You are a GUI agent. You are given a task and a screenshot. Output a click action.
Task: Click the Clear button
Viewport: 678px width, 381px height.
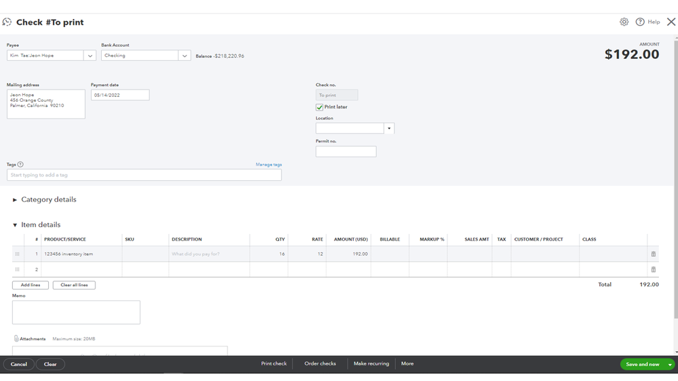click(50, 364)
